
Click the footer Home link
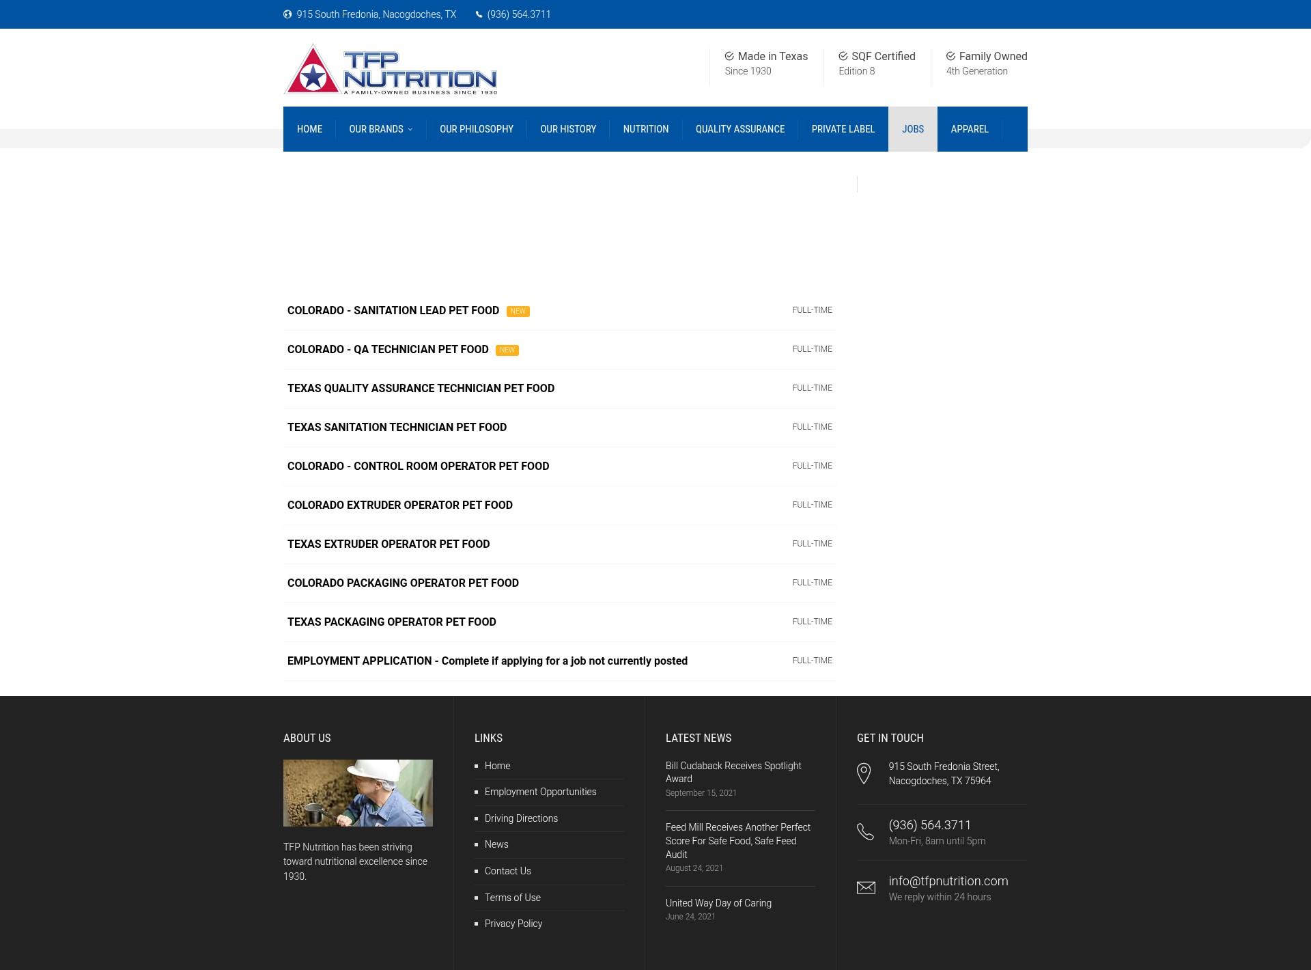tap(497, 766)
